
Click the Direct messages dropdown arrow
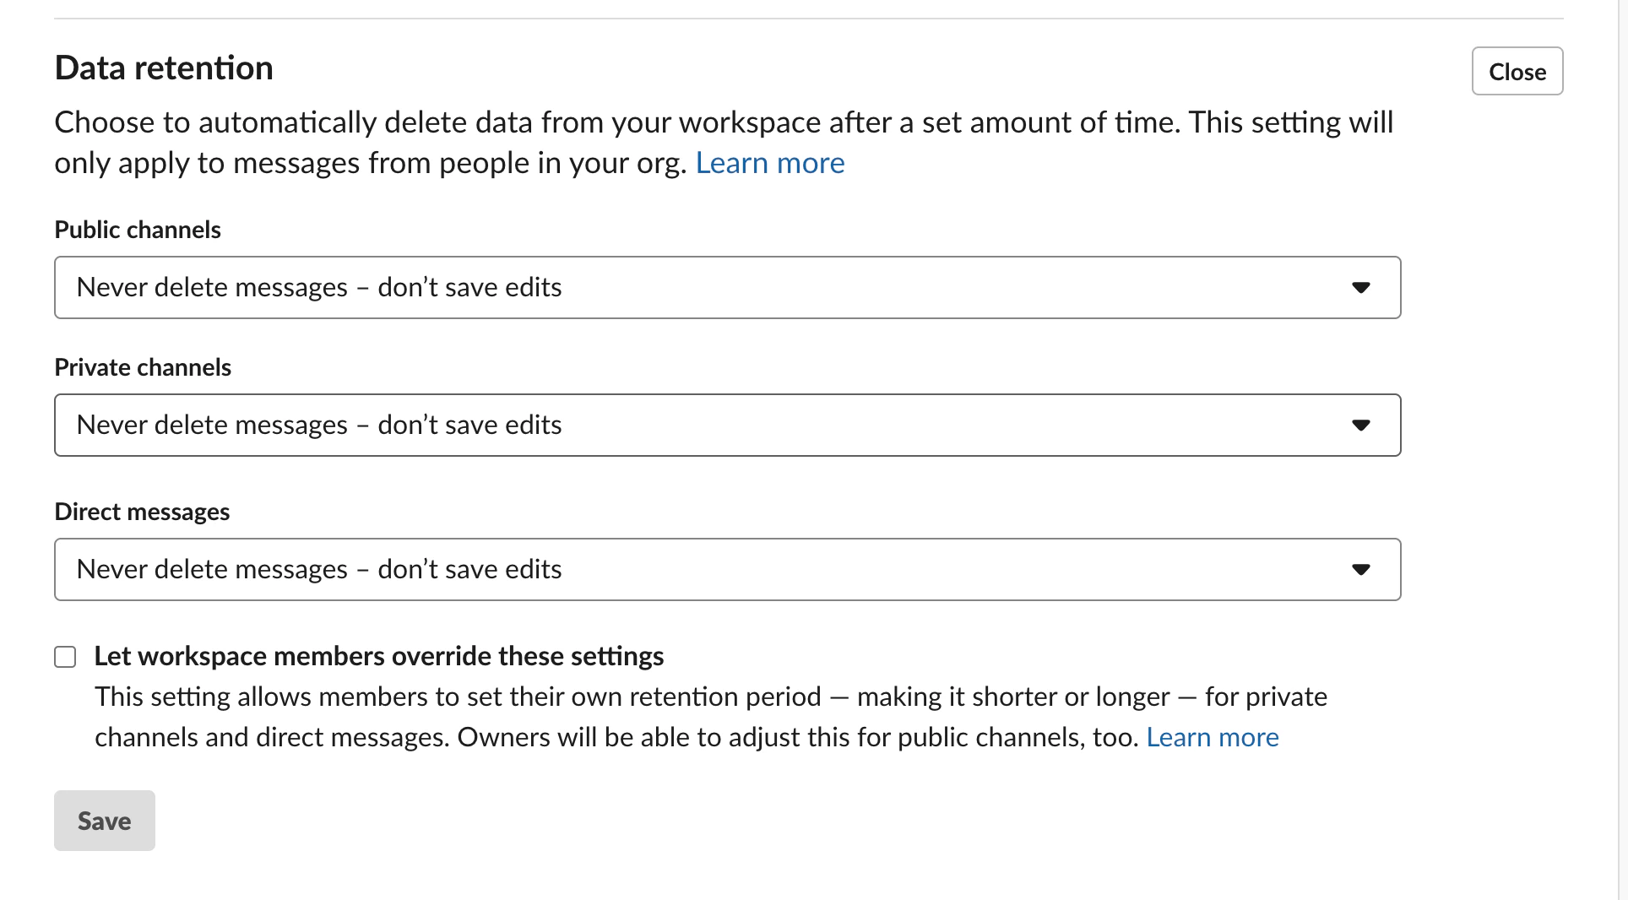[x=1361, y=569]
